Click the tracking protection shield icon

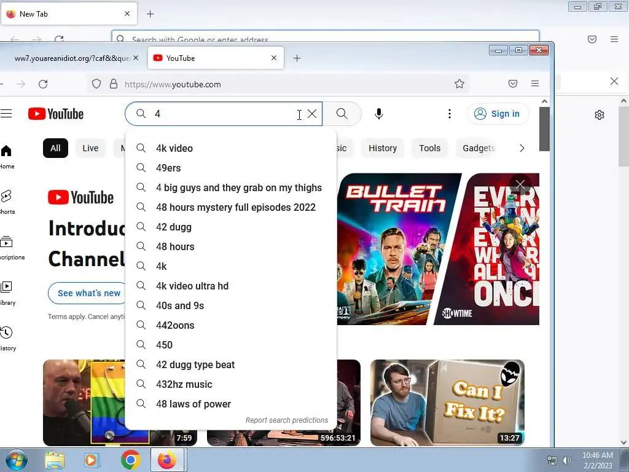(x=96, y=84)
